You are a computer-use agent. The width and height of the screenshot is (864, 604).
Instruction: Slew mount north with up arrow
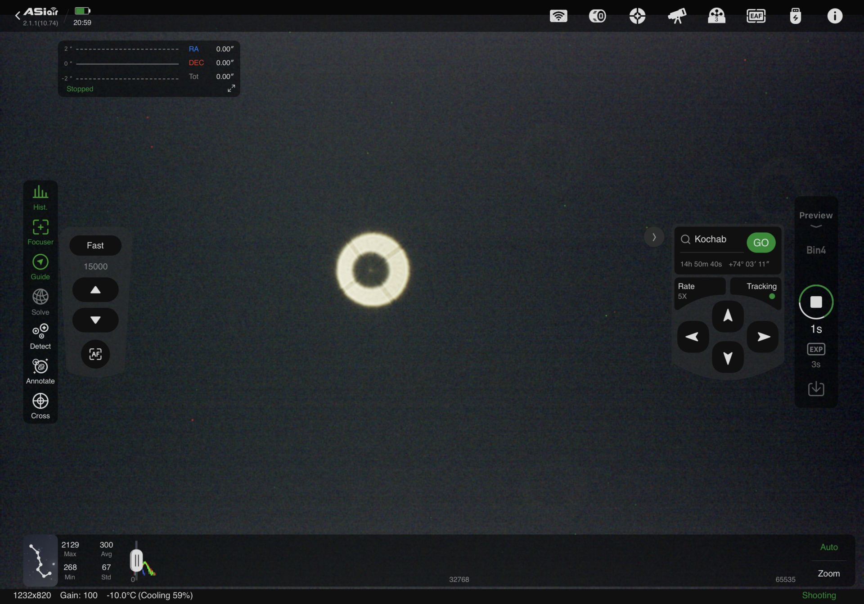(728, 316)
